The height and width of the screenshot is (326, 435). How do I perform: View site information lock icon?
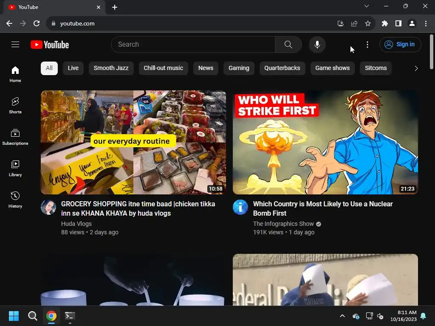point(54,24)
